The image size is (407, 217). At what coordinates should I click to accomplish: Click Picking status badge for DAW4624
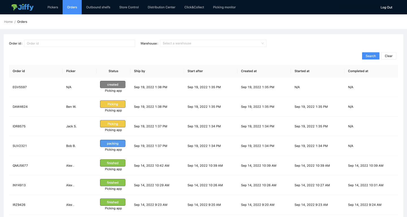(x=112, y=104)
